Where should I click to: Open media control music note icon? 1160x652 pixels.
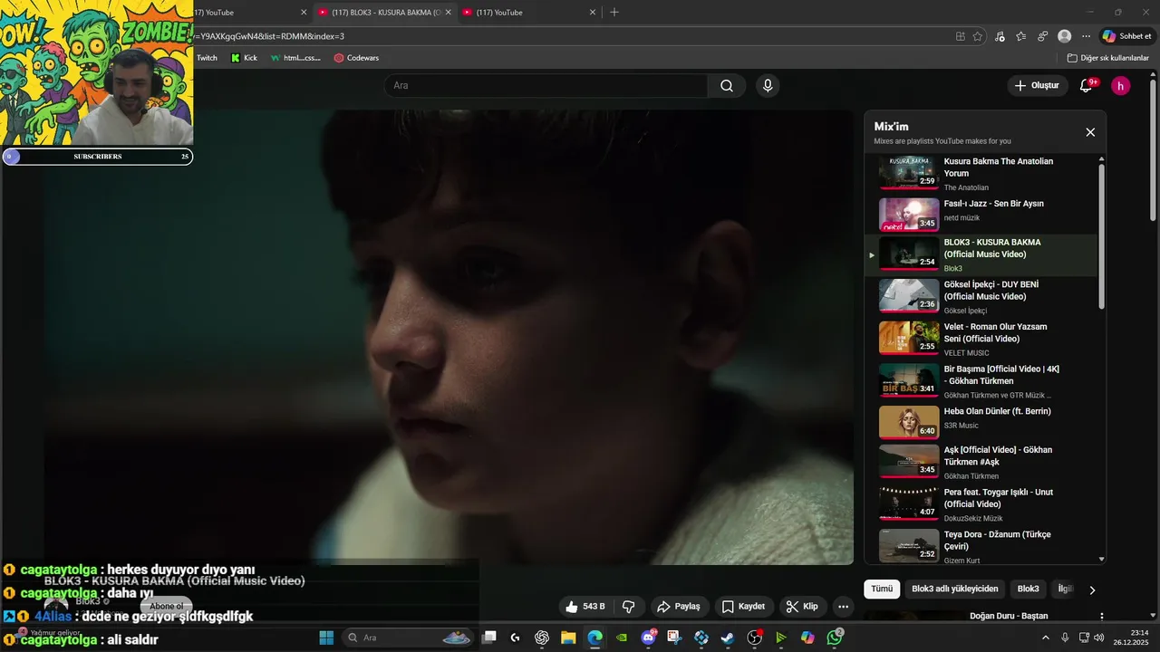pos(1000,36)
